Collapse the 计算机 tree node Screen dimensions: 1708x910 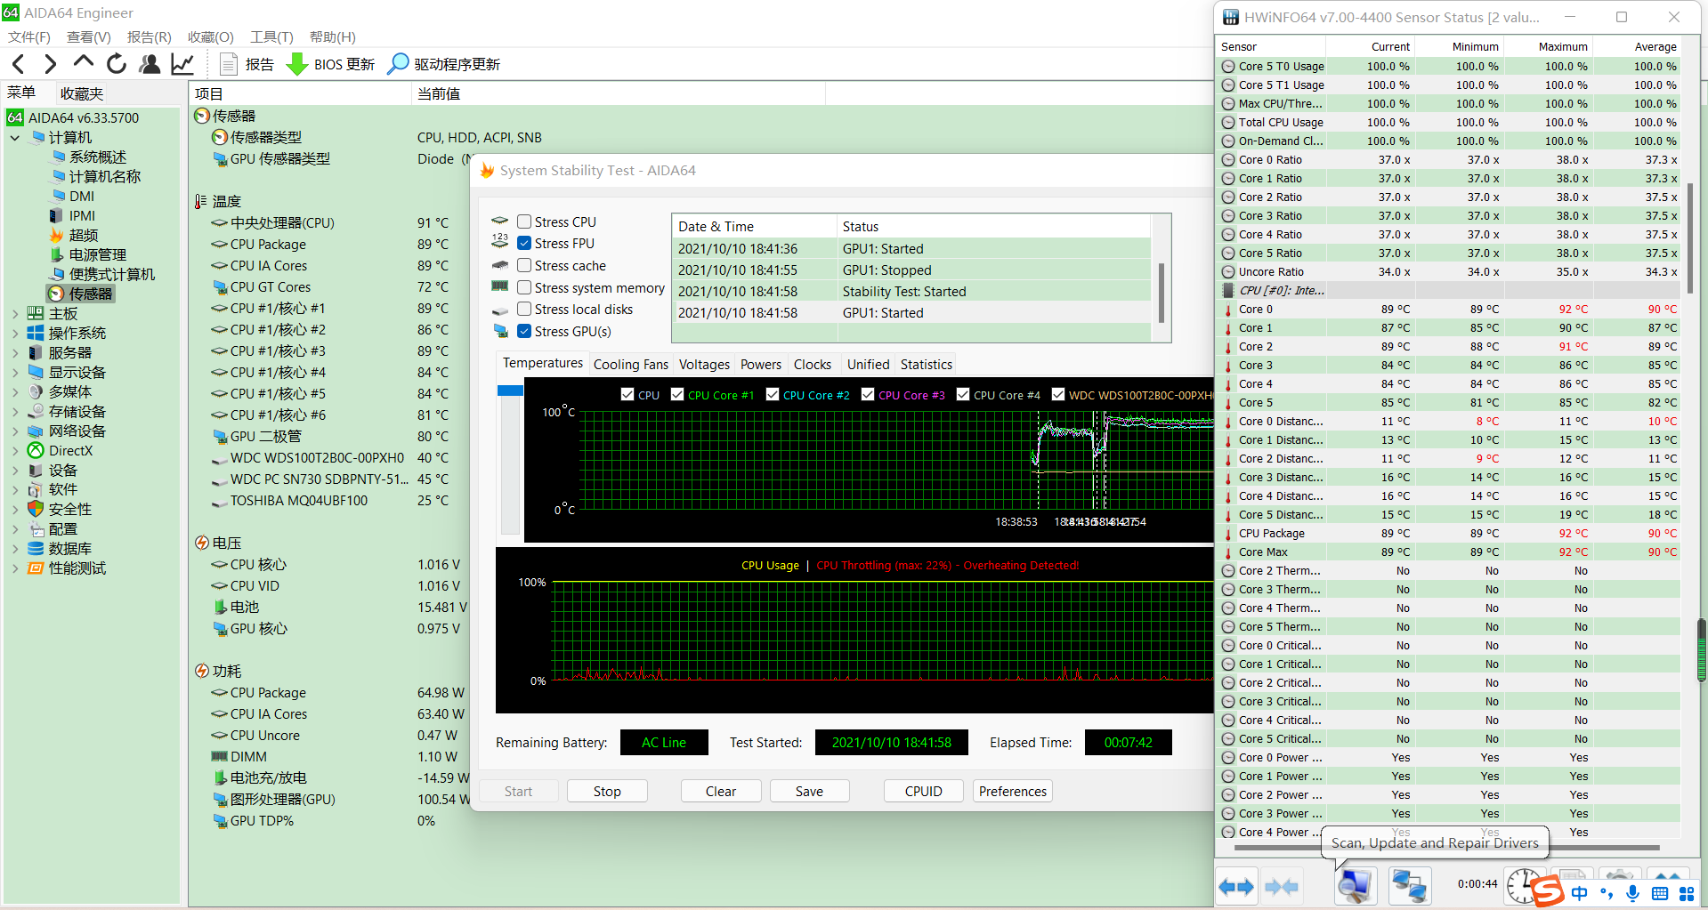[15, 138]
